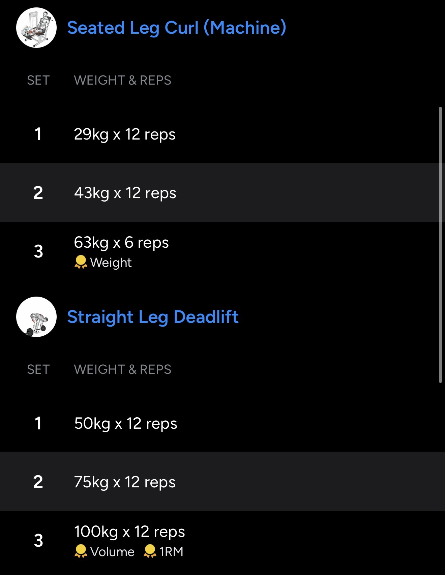Tap the Straight Leg Deadlift exercise thumbnail
Screen dimensions: 445x575
[x=36, y=317]
